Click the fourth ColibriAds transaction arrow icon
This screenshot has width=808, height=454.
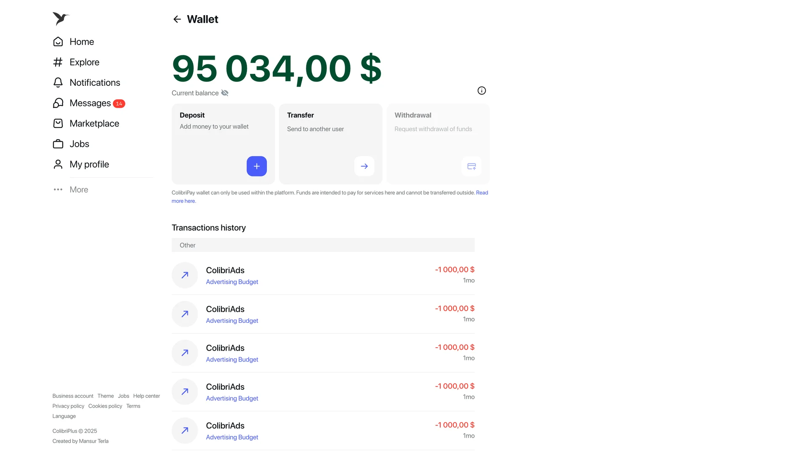click(185, 392)
